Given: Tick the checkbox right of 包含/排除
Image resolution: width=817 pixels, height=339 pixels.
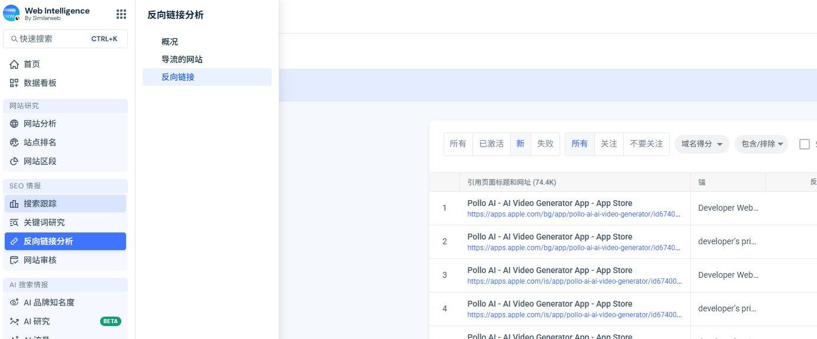Looking at the screenshot, I should [x=805, y=144].
